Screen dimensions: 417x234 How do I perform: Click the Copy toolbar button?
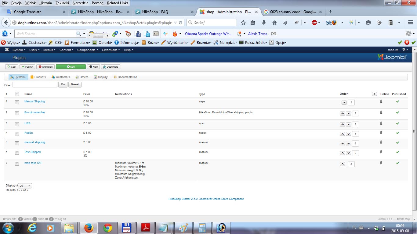pyautogui.click(x=12, y=67)
